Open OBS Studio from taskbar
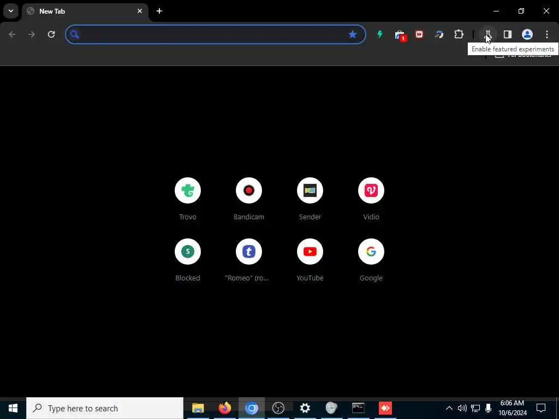Screen dimensions: 559x419 278,408
